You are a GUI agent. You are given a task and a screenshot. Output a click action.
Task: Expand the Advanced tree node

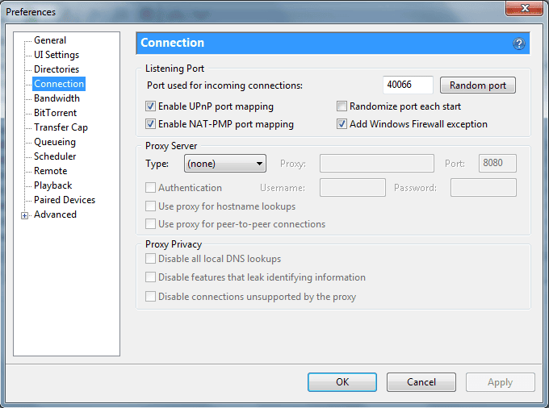click(24, 216)
